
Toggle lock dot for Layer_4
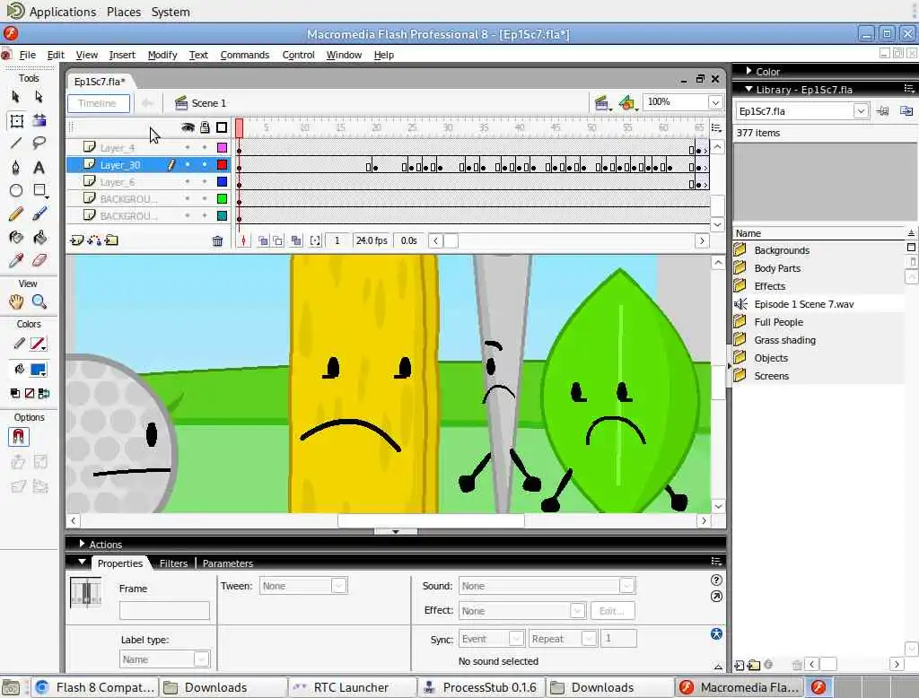(x=205, y=148)
